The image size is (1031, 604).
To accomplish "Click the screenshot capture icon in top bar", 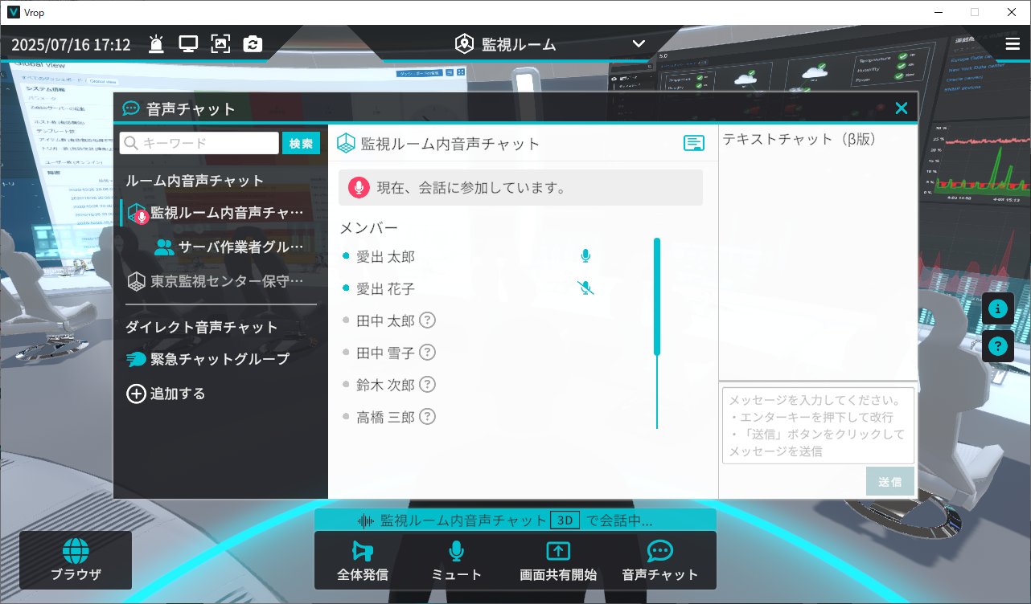I will pos(220,45).
